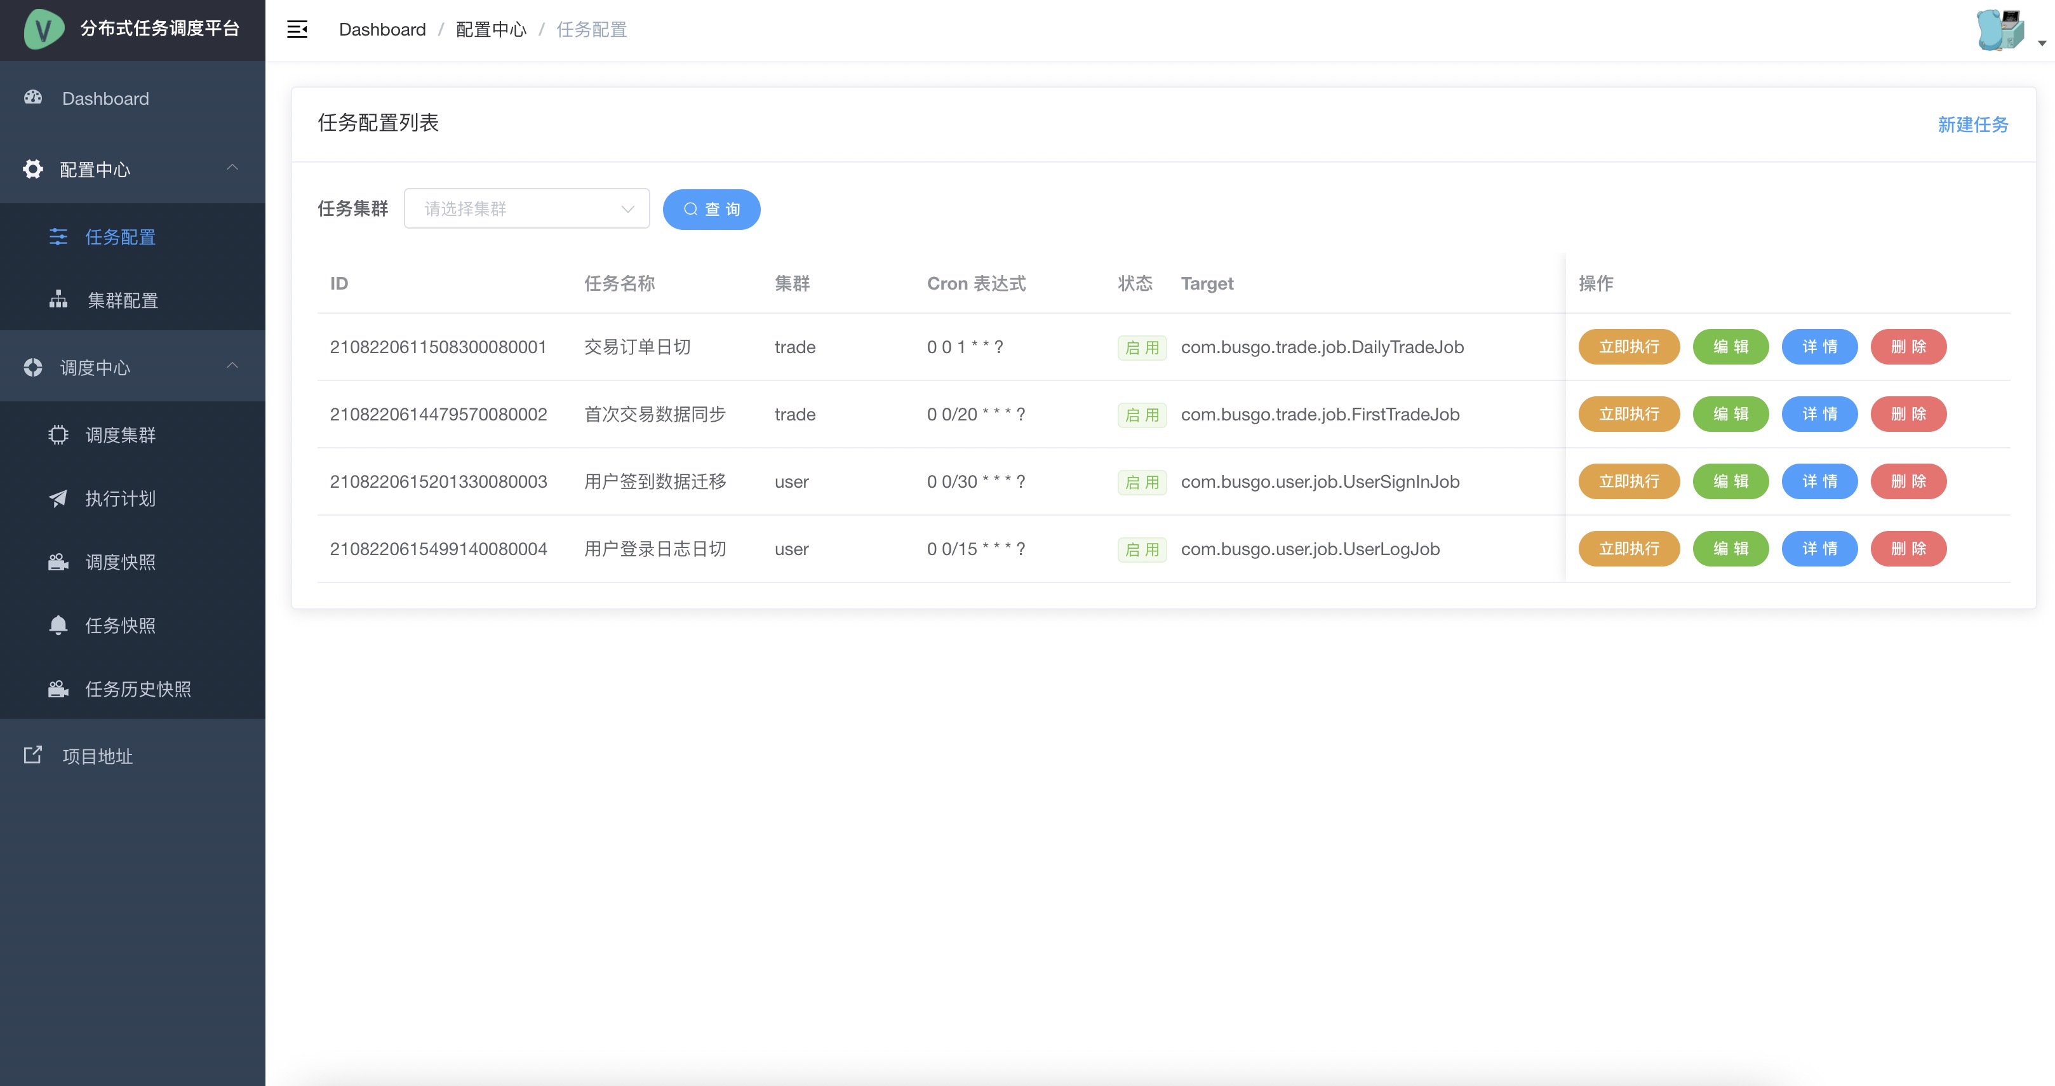Click the external link icon for 项目地址
This screenshot has width=2055, height=1086.
(33, 755)
